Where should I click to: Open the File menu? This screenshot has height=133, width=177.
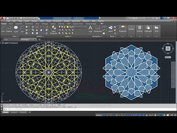(x=8, y=21)
